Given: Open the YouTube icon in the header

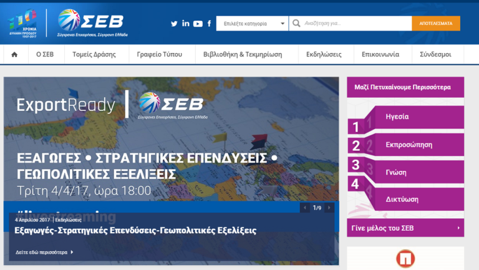Looking at the screenshot, I should click(198, 24).
